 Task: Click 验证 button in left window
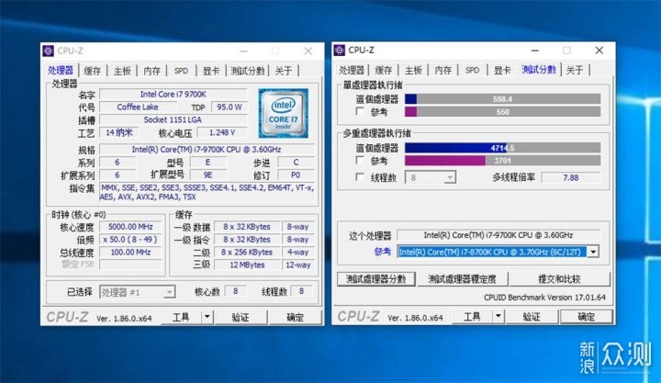241,317
